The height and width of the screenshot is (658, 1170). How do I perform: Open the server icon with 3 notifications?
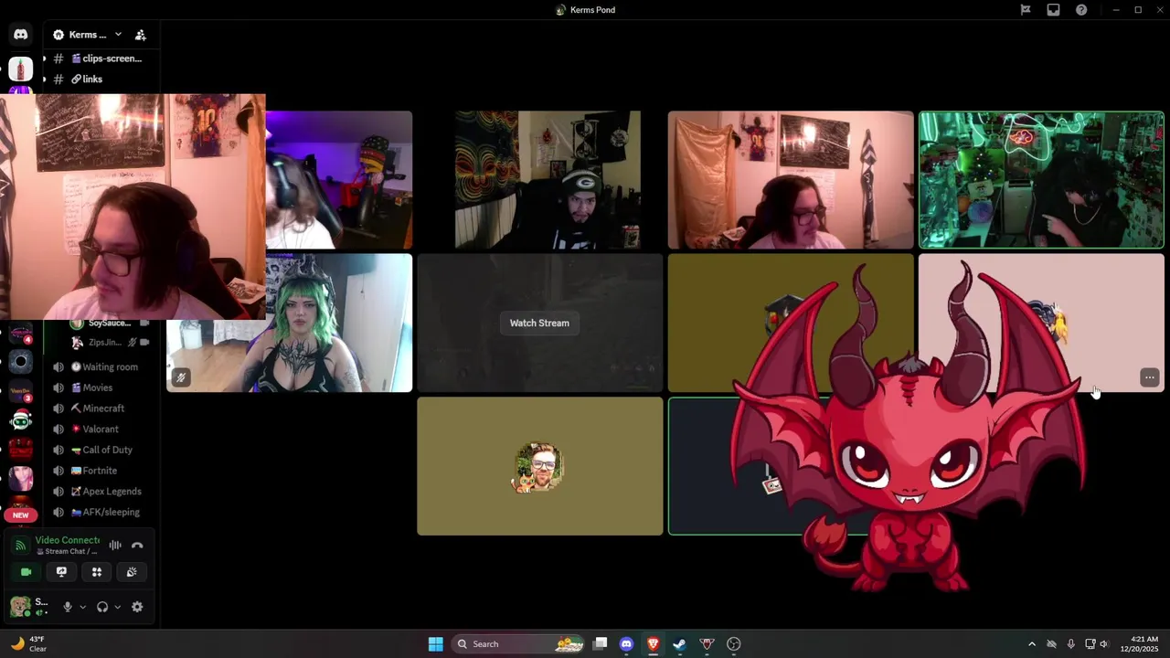pos(20,391)
